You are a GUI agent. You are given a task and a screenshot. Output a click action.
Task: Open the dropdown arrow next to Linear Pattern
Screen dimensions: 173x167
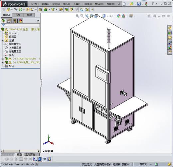click(24, 10)
